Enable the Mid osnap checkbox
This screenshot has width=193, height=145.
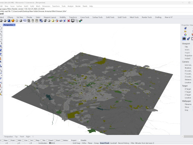[x=17, y=140]
